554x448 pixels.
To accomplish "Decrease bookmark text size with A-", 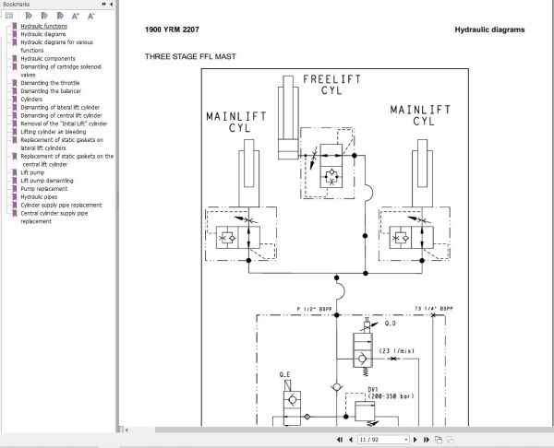I will 91,16.
